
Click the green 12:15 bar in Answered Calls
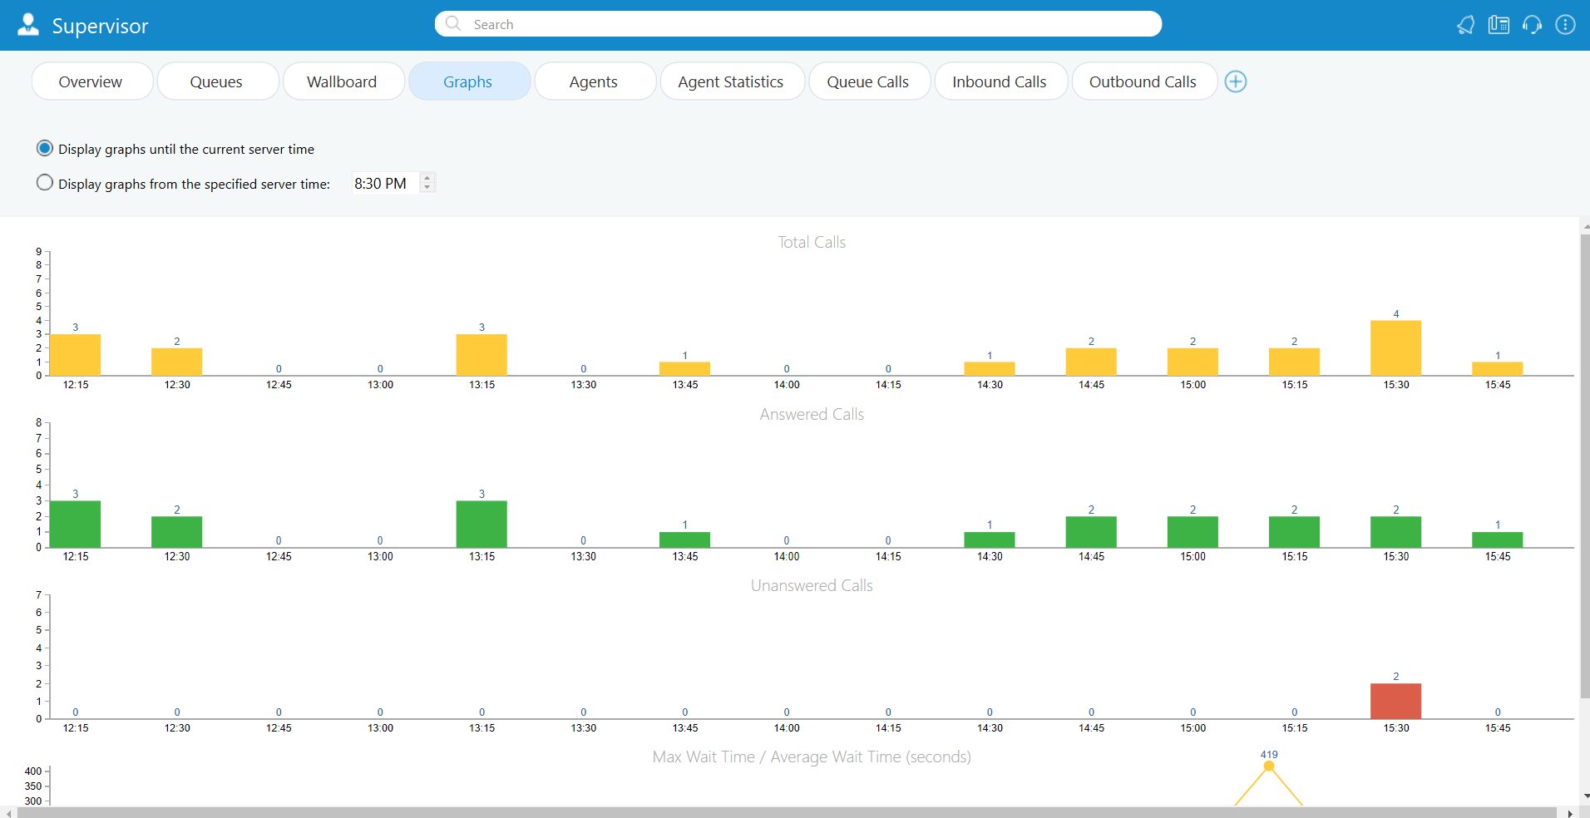click(75, 524)
